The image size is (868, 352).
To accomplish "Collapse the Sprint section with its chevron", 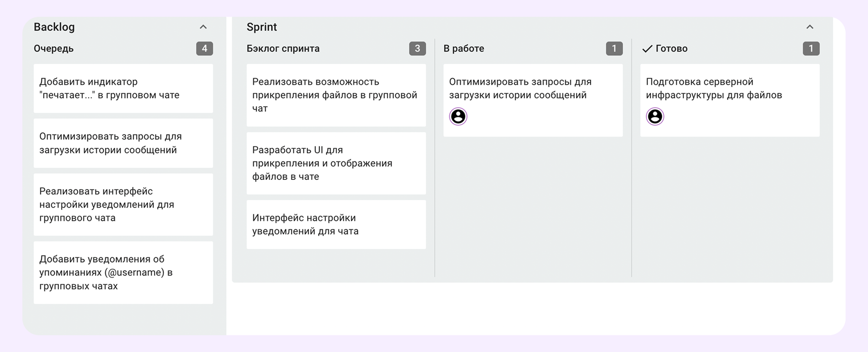I will pos(810,27).
